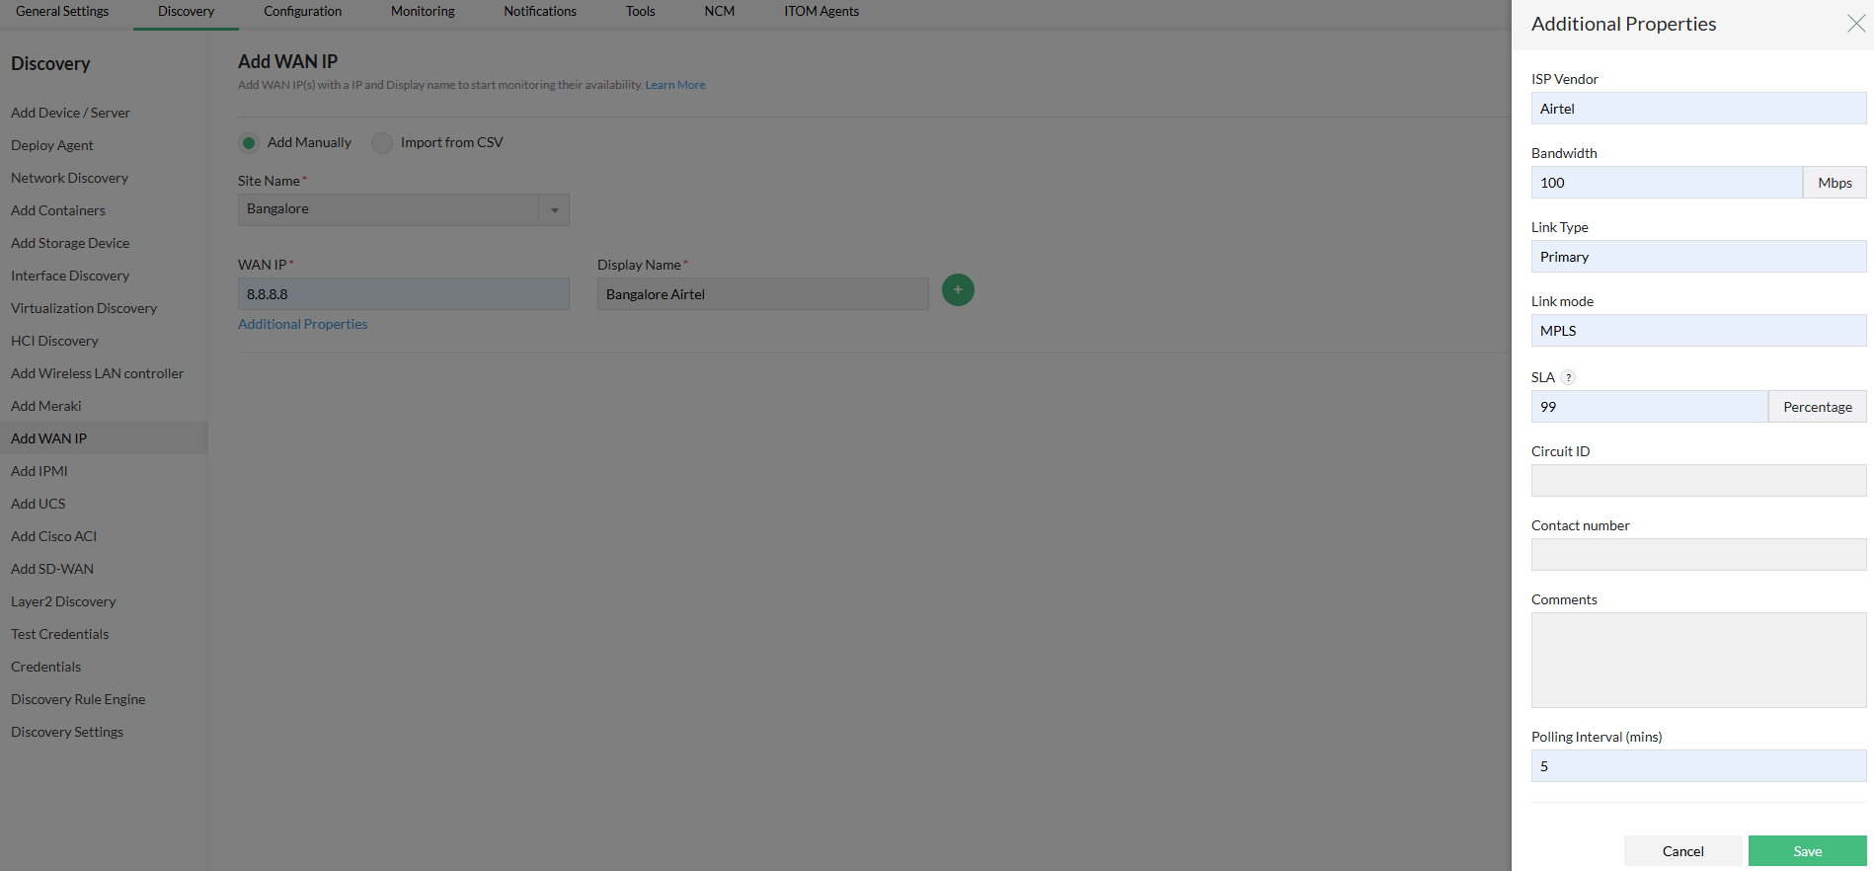Open Deploy Agent in the sidebar
The width and height of the screenshot is (1874, 871).
point(52,145)
